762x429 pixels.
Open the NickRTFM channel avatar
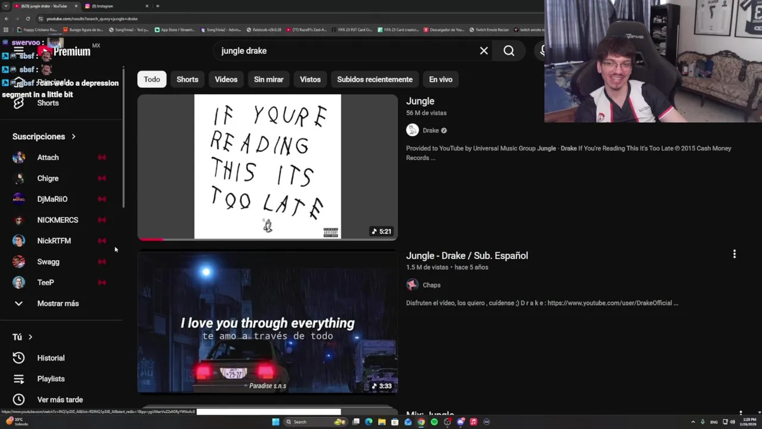click(x=19, y=241)
